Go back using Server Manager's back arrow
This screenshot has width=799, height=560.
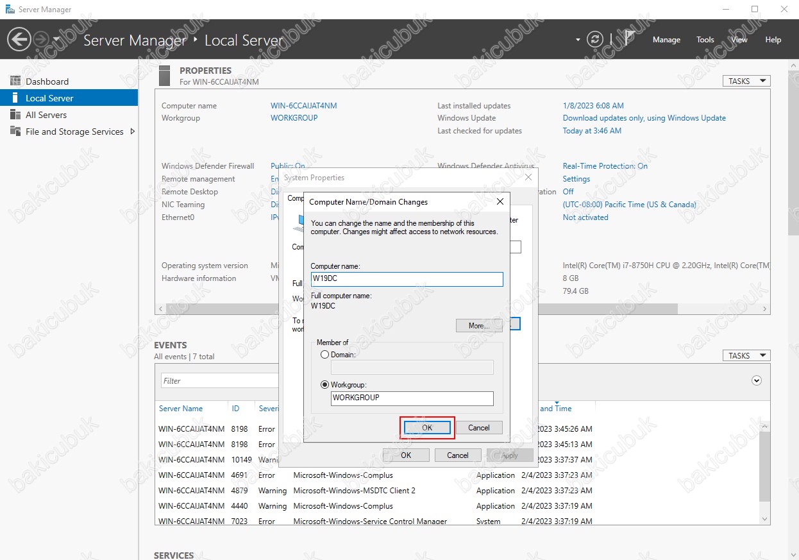(x=19, y=40)
